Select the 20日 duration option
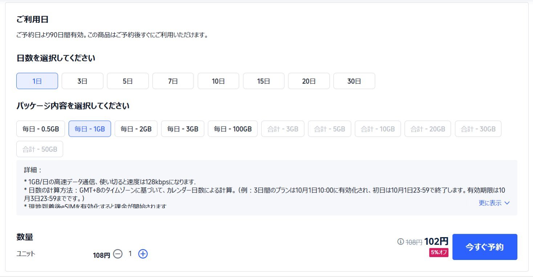 (x=309, y=81)
